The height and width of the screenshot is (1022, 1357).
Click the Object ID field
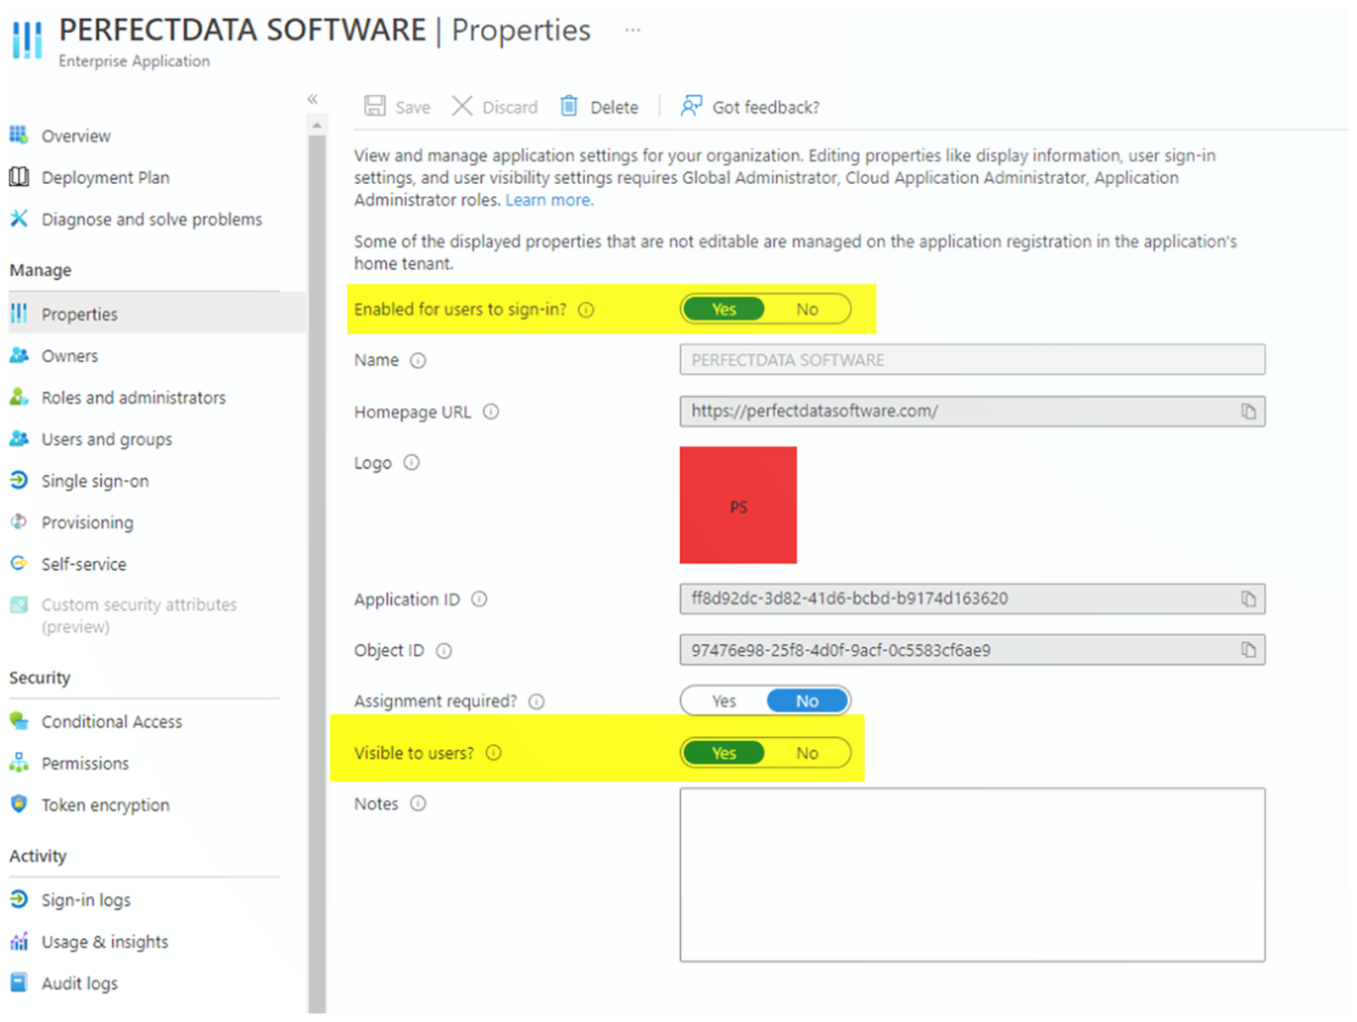point(972,650)
